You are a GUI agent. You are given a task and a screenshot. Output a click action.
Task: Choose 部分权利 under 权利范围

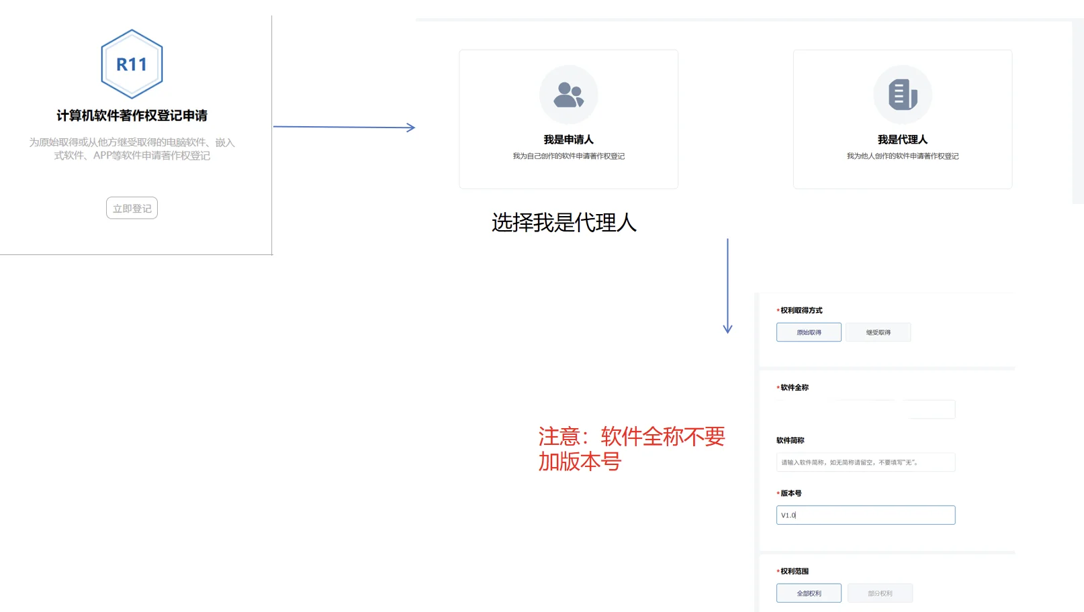click(x=880, y=593)
